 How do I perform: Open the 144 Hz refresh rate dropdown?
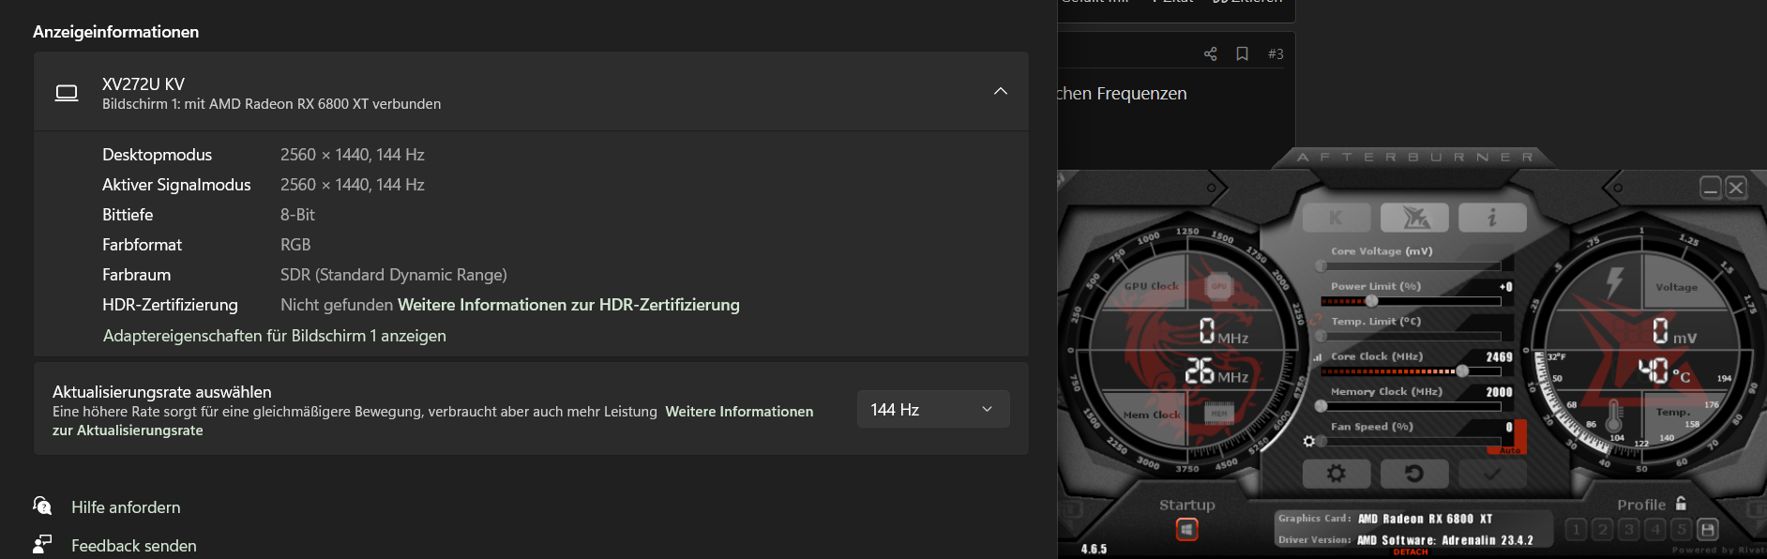(933, 409)
